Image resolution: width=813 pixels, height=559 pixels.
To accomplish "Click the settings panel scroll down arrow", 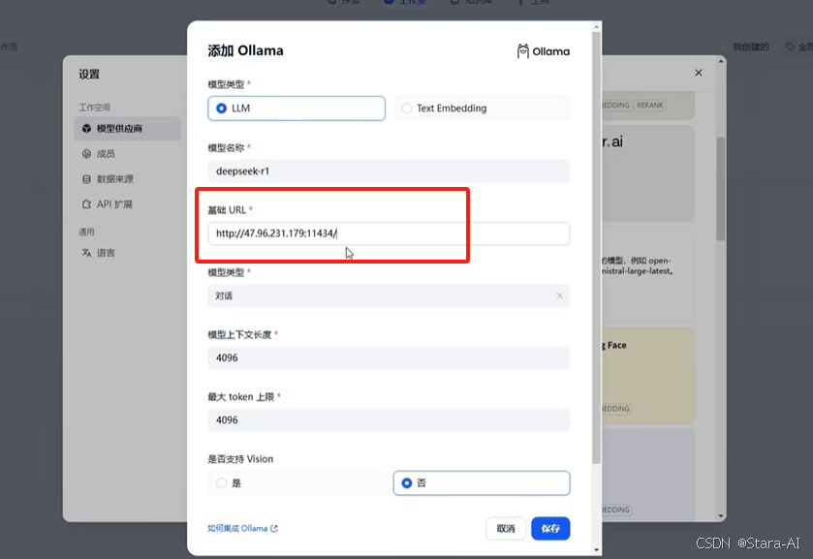I will click(721, 516).
